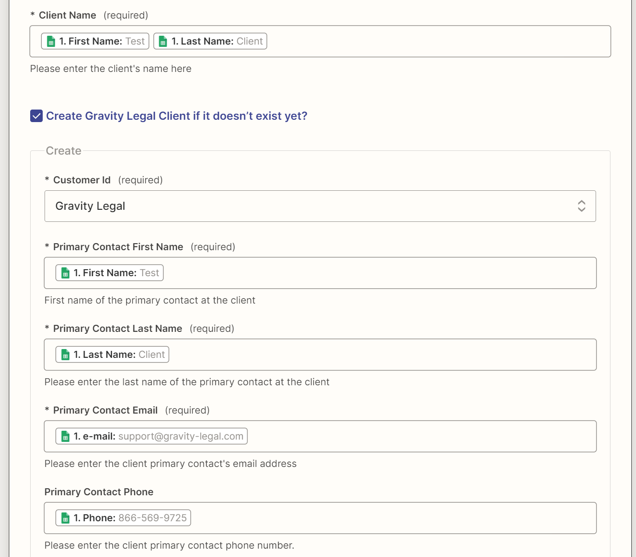The height and width of the screenshot is (557, 636).
Task: Click the Primary Contact Last Name field
Action: pos(320,355)
